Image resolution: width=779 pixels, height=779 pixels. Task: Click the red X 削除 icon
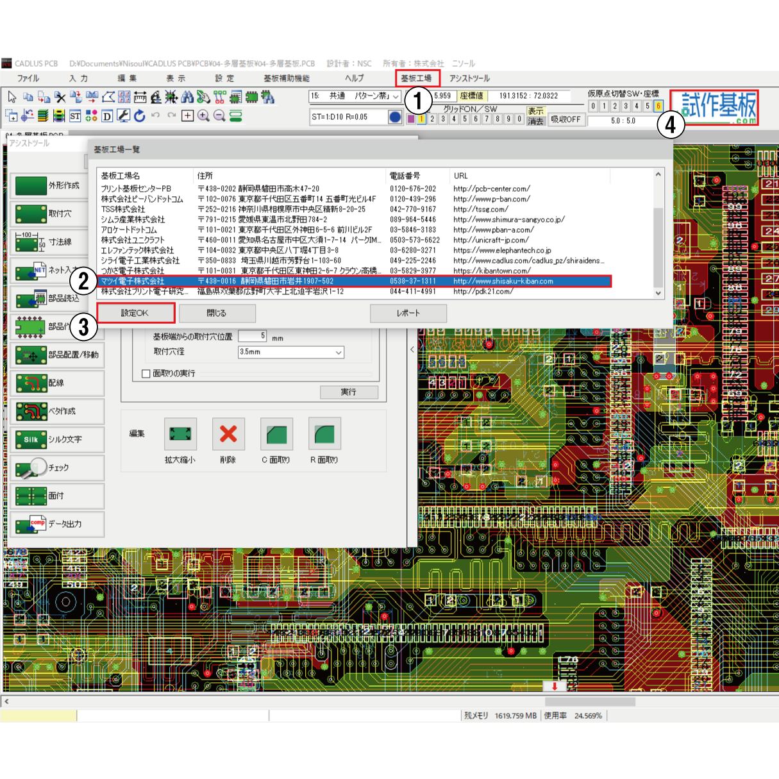pos(228,434)
